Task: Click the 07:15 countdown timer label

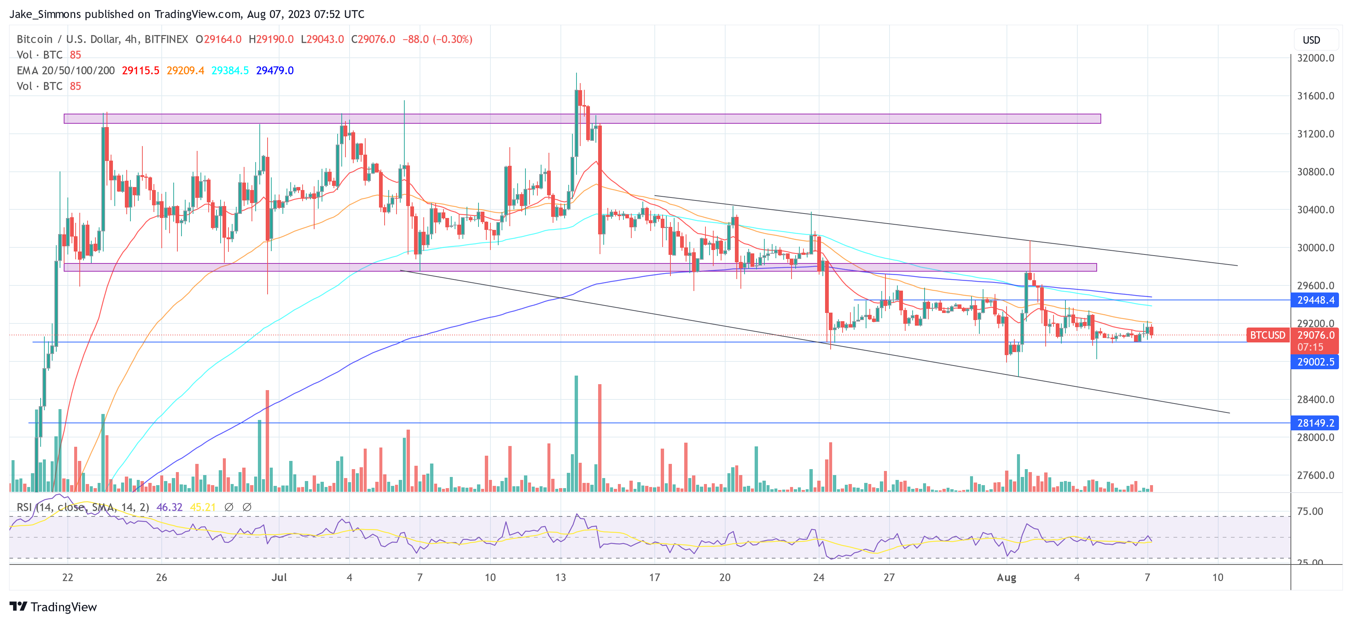Action: [1310, 347]
